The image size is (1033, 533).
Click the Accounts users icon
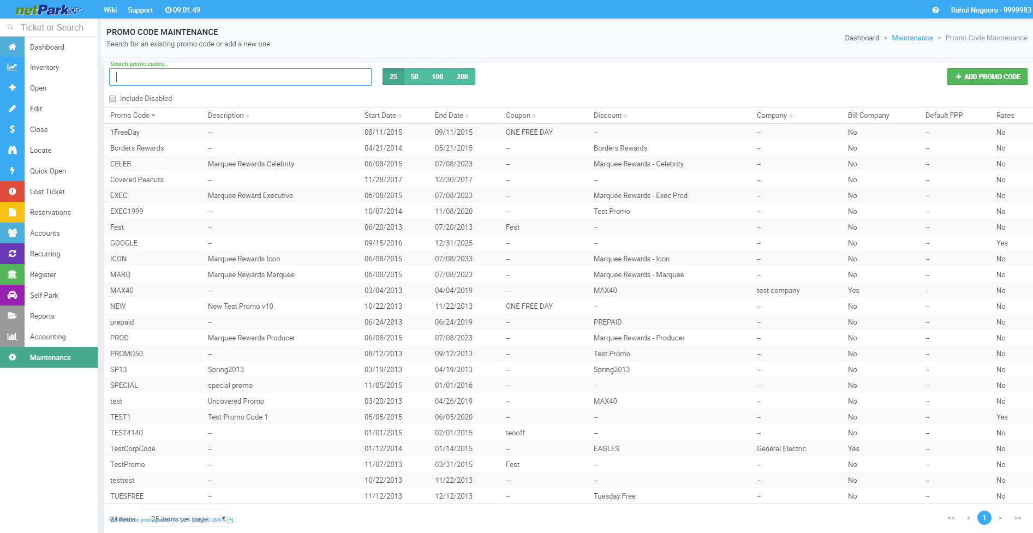(x=12, y=233)
